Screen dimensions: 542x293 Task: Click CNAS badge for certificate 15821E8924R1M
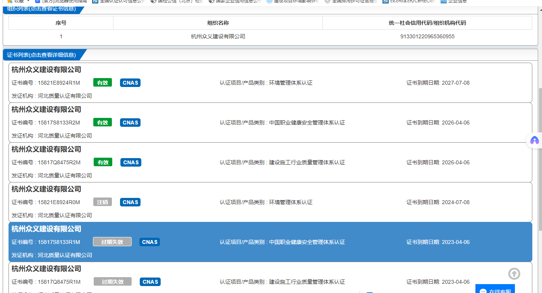[x=130, y=83]
